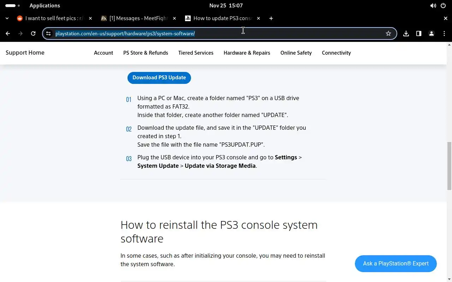Click the 'PS3UPDAT.PUP' file name text
The width and height of the screenshot is (452, 282).
[x=242, y=145]
